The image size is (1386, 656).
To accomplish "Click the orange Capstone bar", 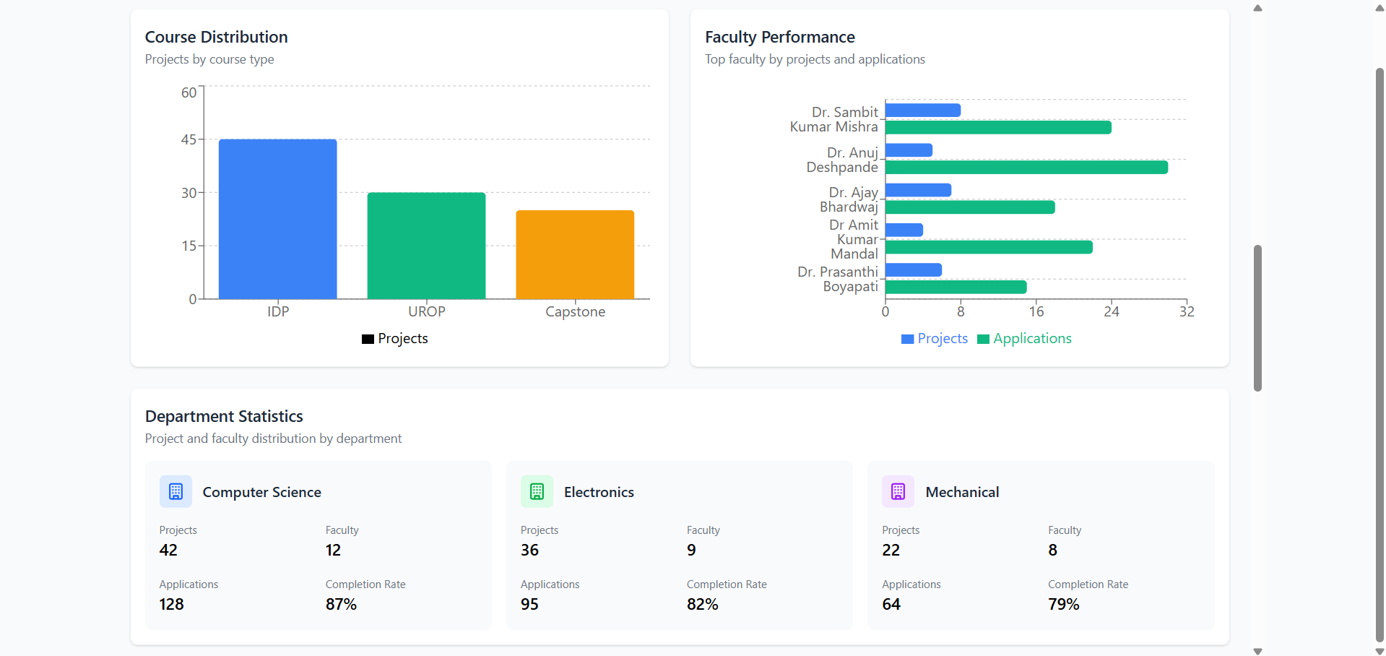I will click(x=575, y=254).
